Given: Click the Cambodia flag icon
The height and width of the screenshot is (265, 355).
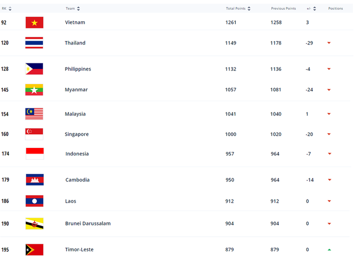Looking at the screenshot, I should 34,180.
